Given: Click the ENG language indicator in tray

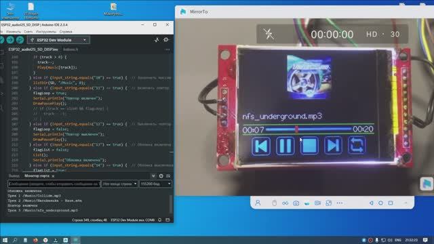Looking at the screenshot, I should [398, 240].
